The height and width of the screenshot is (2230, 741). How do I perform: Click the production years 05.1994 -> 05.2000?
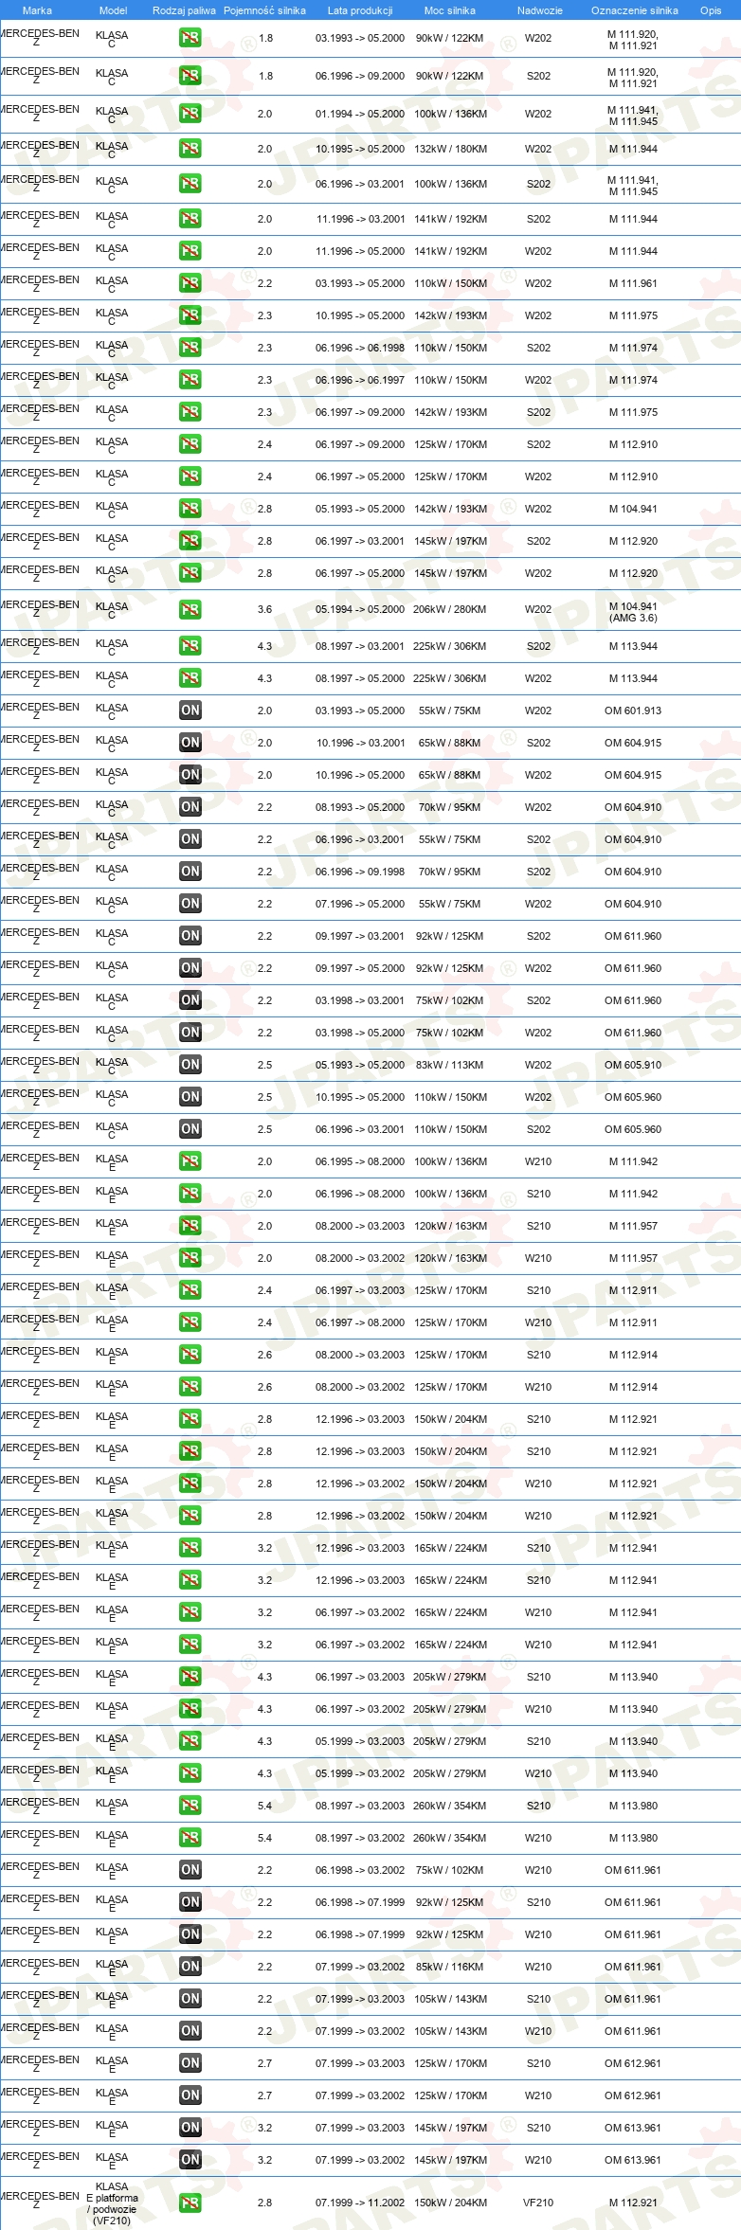tap(360, 610)
